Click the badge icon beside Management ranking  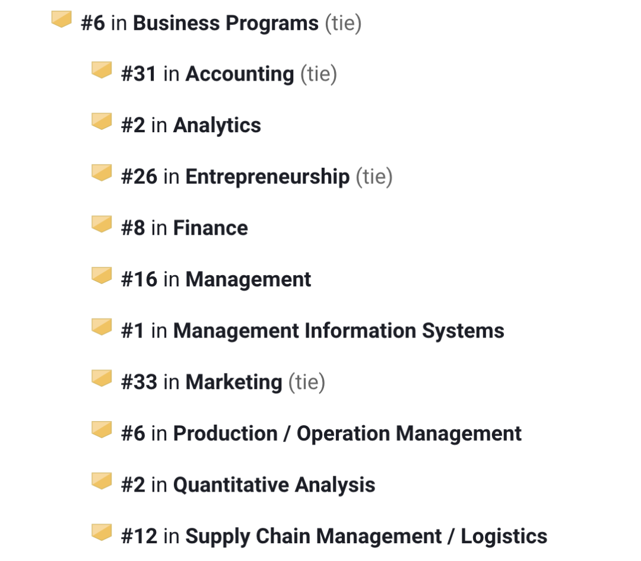click(x=101, y=276)
